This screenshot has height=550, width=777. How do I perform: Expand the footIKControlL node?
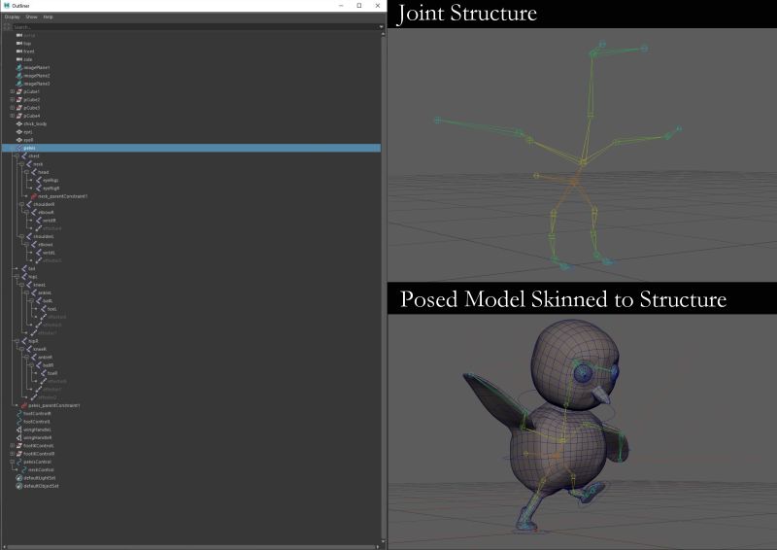click(13, 446)
